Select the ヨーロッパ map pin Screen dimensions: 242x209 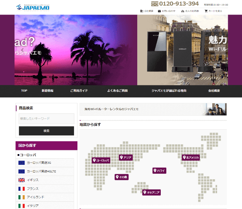(x=101, y=160)
